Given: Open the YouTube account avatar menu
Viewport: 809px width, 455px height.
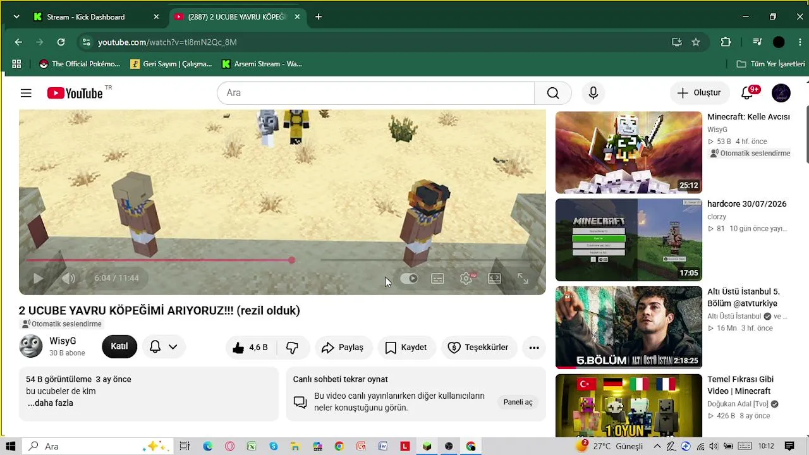Looking at the screenshot, I should pyautogui.click(x=781, y=93).
